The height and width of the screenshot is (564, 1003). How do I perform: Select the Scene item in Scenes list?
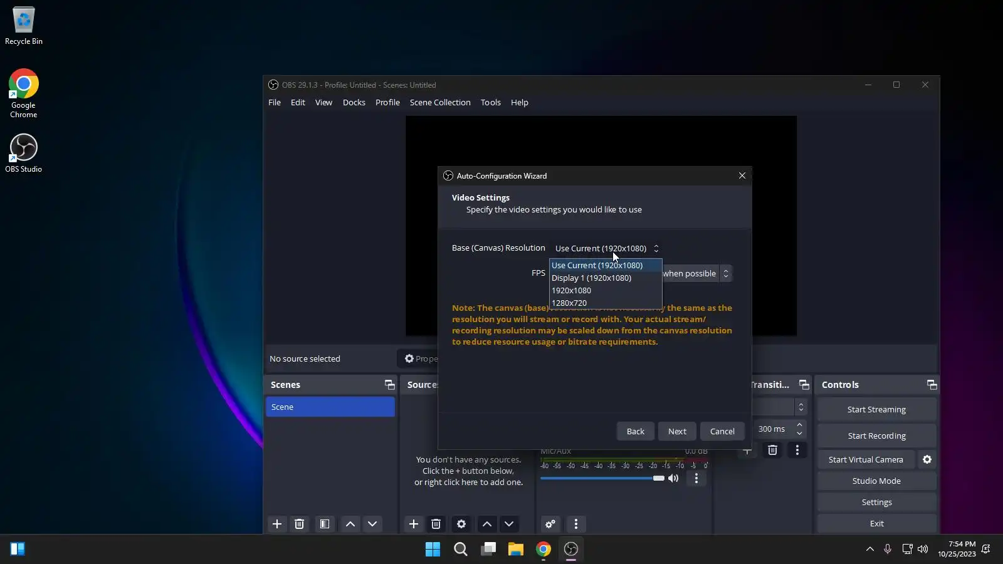[x=330, y=407]
